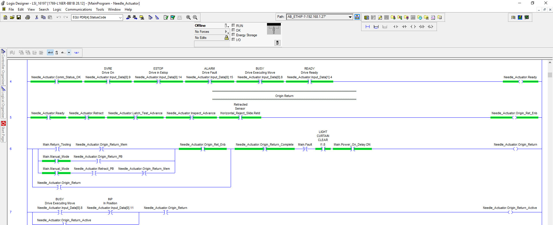553x225 pixels.
Task: Open the Edit menu
Action: 21,9
